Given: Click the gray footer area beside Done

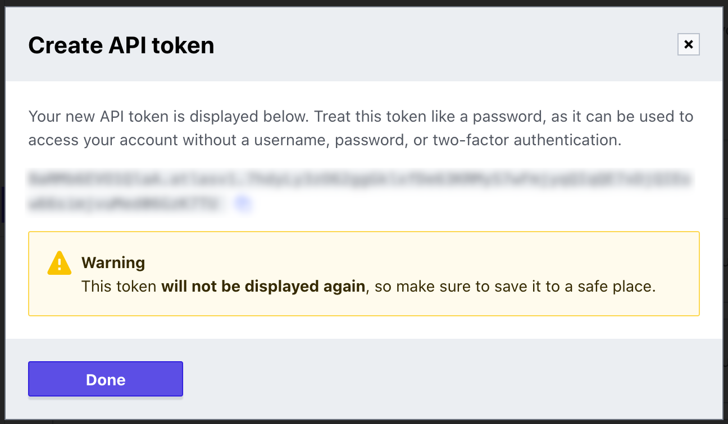Looking at the screenshot, I should tap(449, 379).
